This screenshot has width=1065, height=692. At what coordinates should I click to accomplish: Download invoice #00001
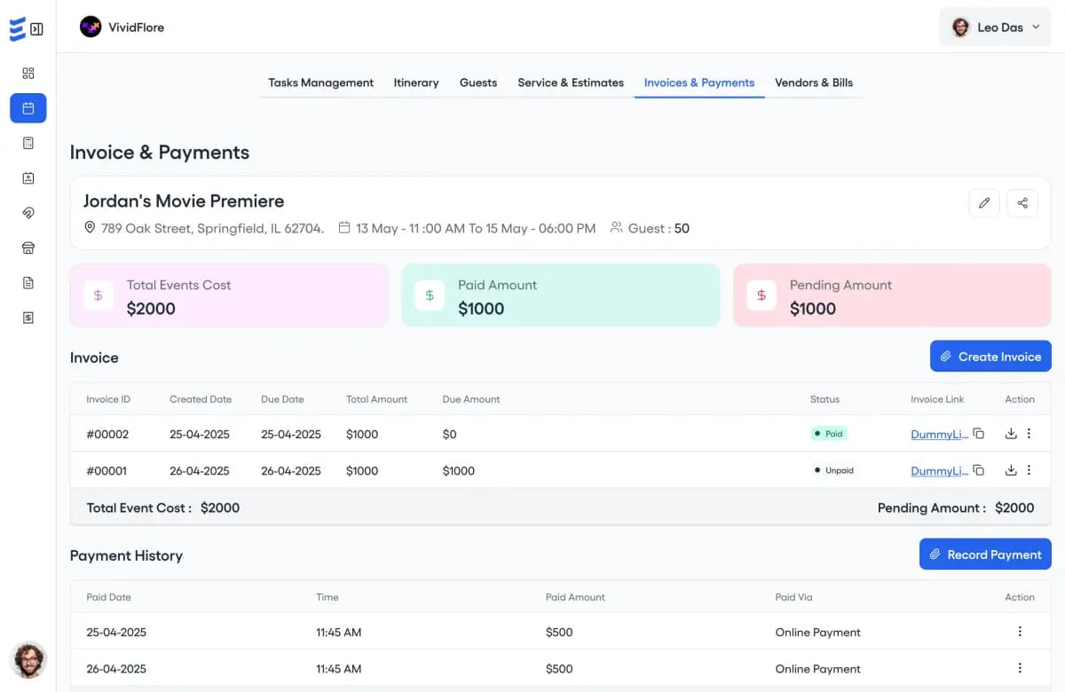pyautogui.click(x=1011, y=470)
